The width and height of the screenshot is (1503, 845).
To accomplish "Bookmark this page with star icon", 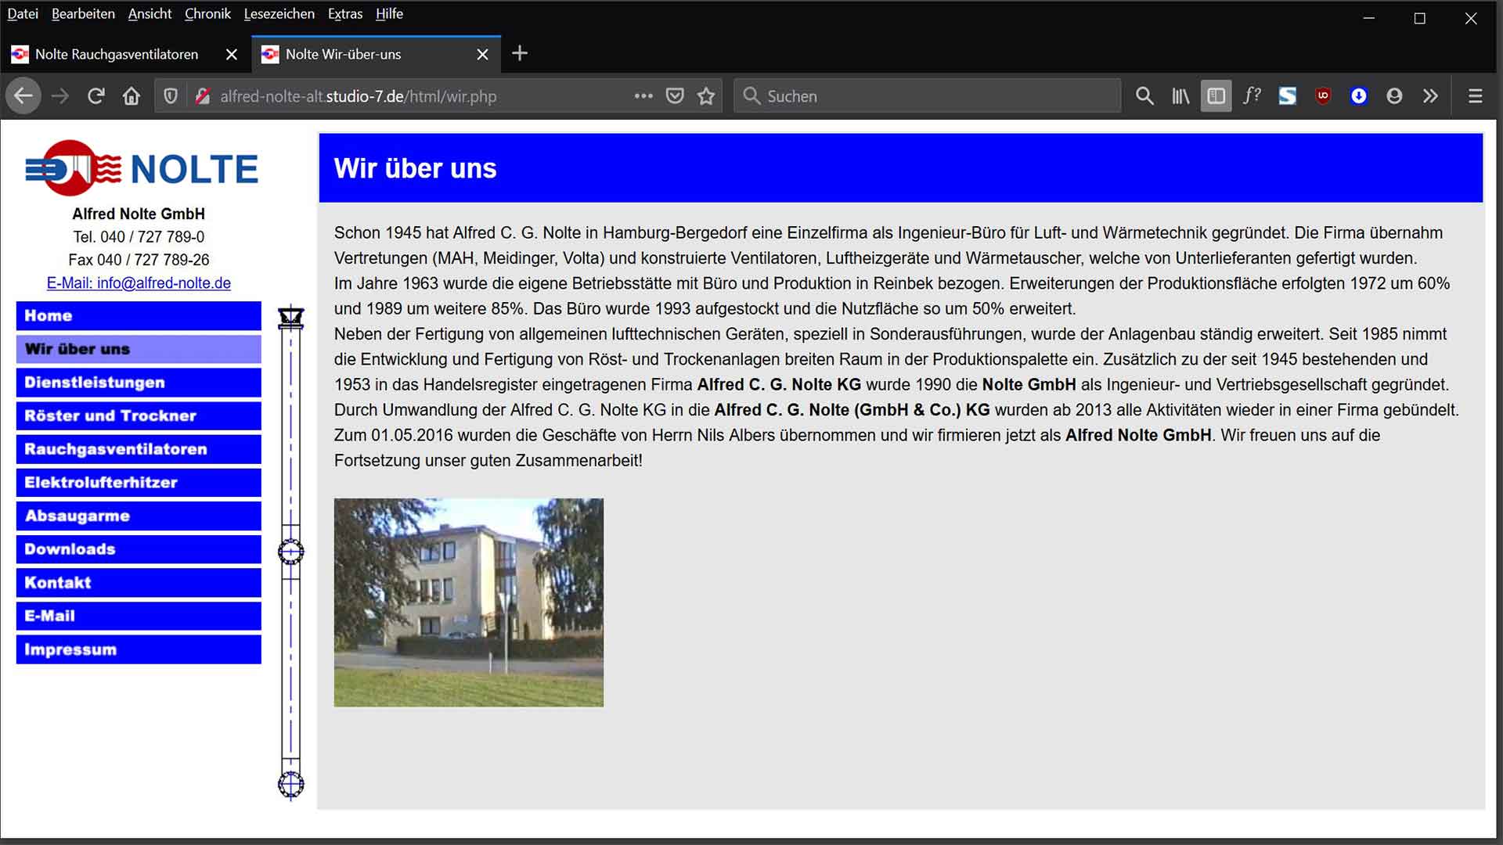I will 706,96.
